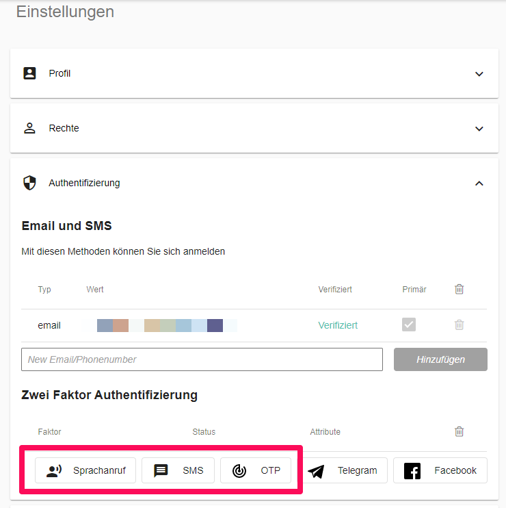The width and height of the screenshot is (506, 508).
Task: Click the Telegram paper plane icon
Action: pyautogui.click(x=316, y=471)
